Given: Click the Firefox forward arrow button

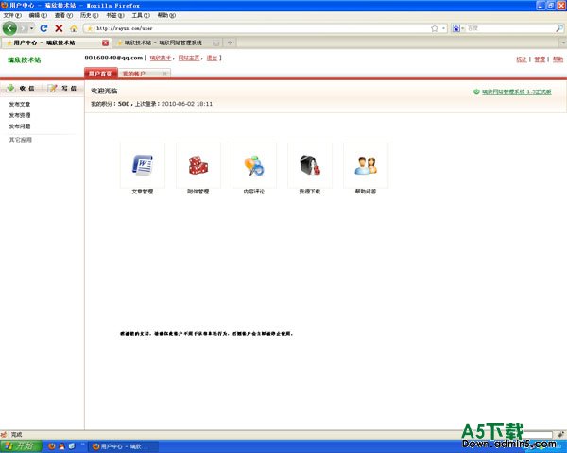Looking at the screenshot, I should (x=24, y=28).
